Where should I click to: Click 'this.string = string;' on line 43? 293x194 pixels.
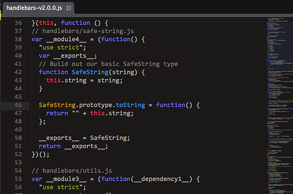tap(84, 80)
